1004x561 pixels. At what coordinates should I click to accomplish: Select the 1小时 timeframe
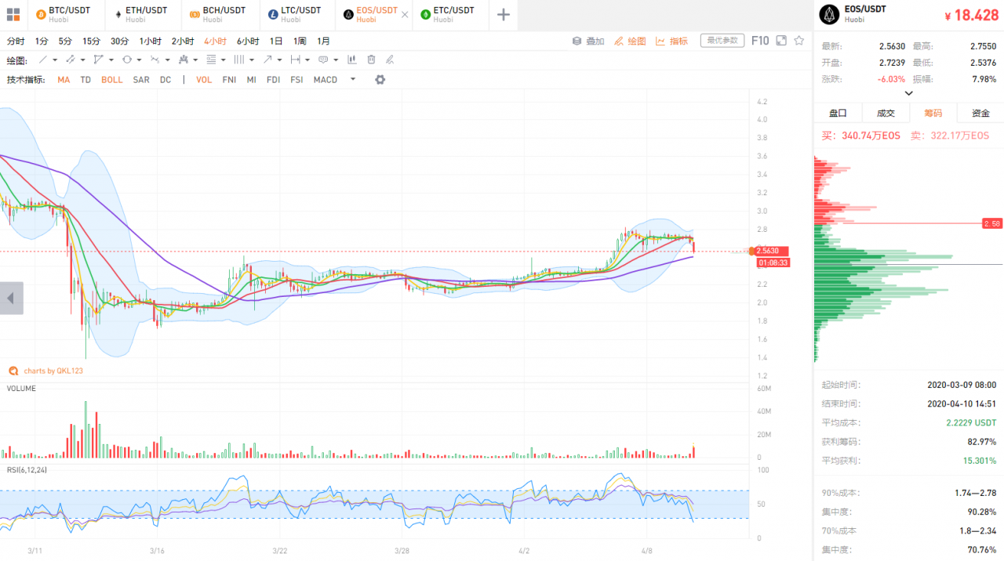[151, 41]
